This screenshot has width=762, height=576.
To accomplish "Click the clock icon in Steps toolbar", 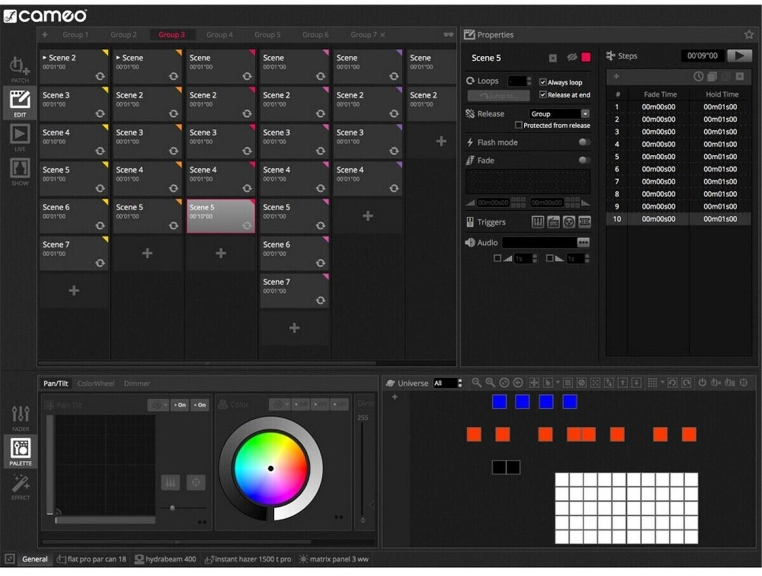I will tap(698, 76).
